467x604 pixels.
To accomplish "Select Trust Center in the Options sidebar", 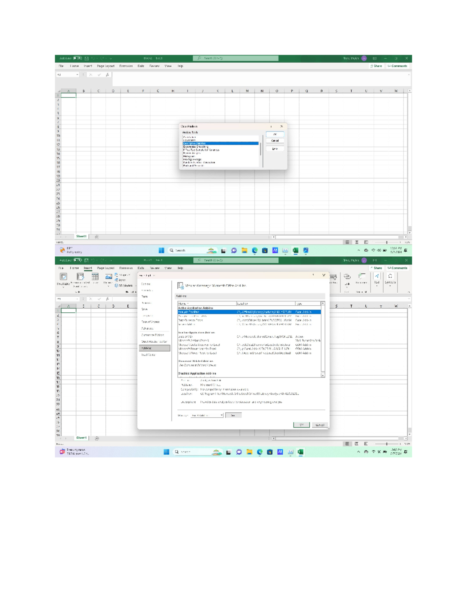I will pos(148,354).
